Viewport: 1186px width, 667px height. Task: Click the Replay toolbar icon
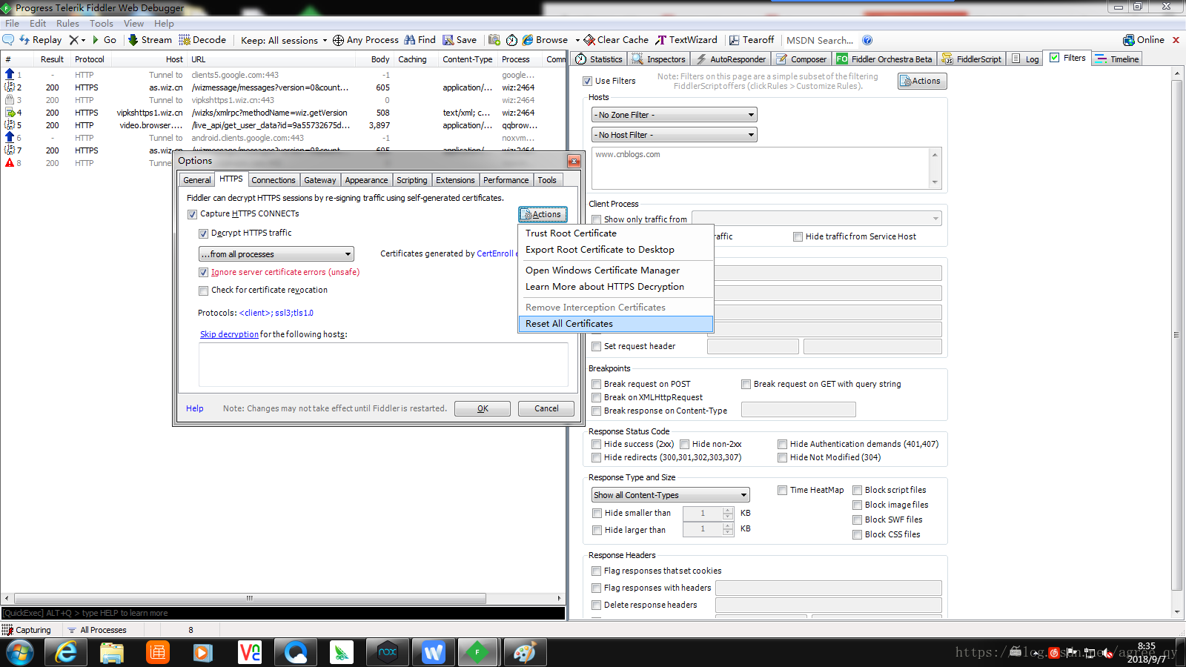click(24, 40)
